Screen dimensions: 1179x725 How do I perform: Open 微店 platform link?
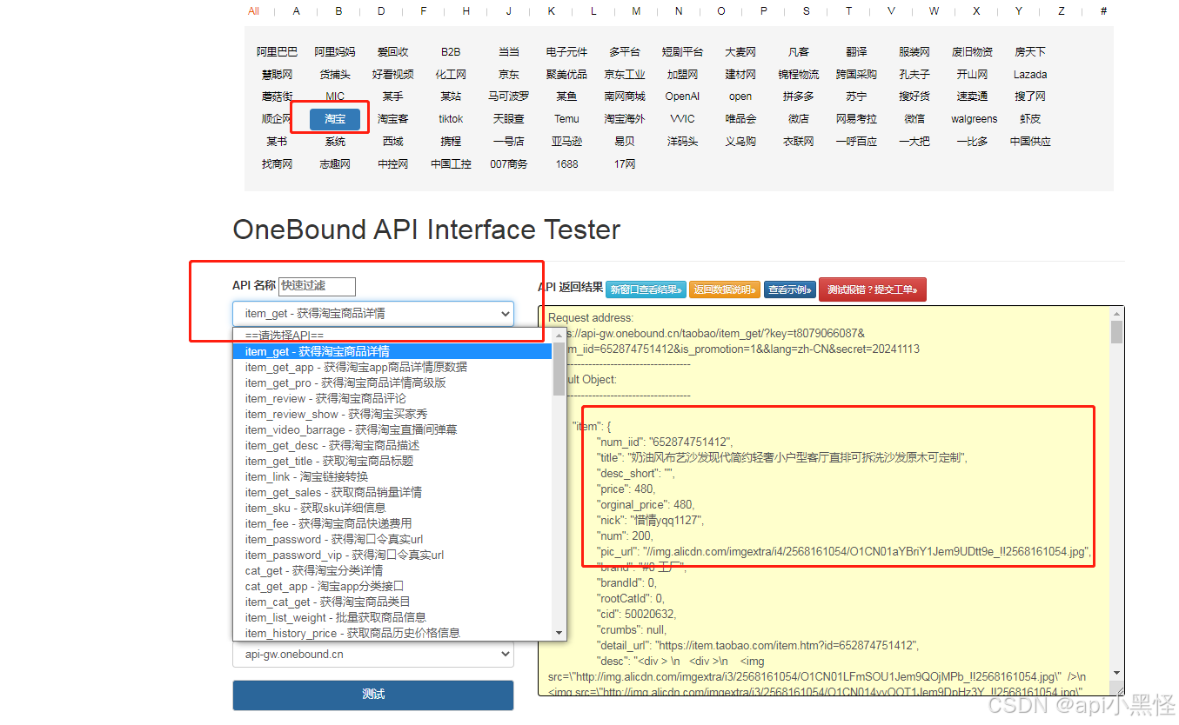[x=798, y=119]
